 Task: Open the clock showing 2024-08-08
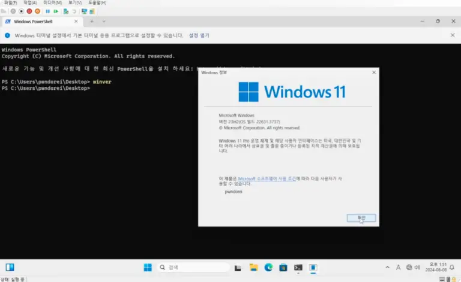pos(436,267)
